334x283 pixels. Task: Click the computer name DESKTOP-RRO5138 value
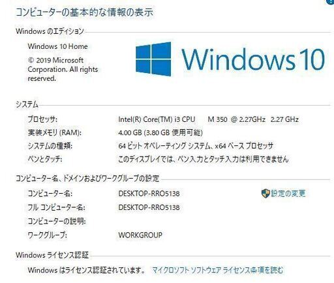pyautogui.click(x=149, y=194)
